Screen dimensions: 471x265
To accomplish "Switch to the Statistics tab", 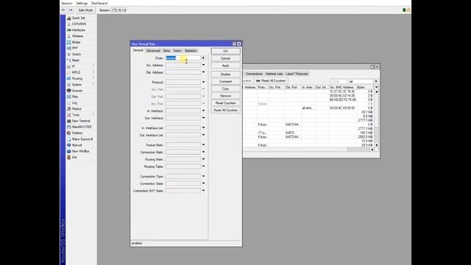I will coord(191,51).
